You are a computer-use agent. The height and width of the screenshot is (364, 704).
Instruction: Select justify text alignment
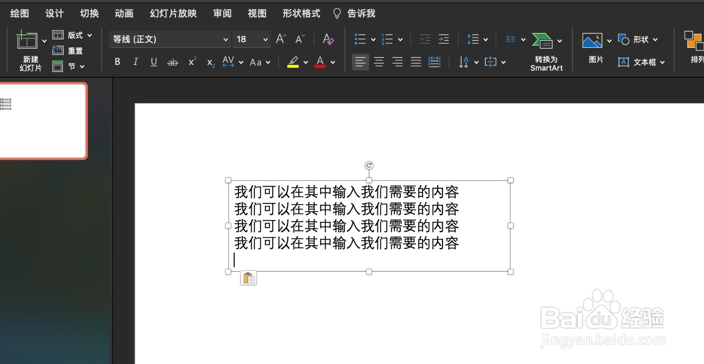pyautogui.click(x=416, y=62)
